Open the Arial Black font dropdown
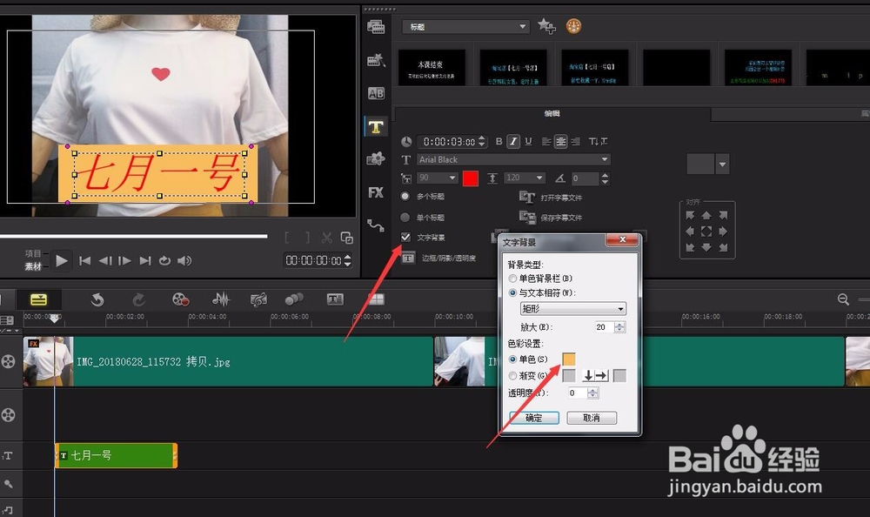The width and height of the screenshot is (870, 517). click(x=505, y=159)
